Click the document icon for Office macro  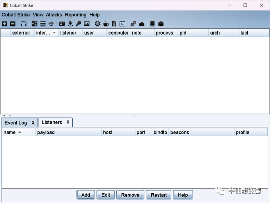pos(114,24)
